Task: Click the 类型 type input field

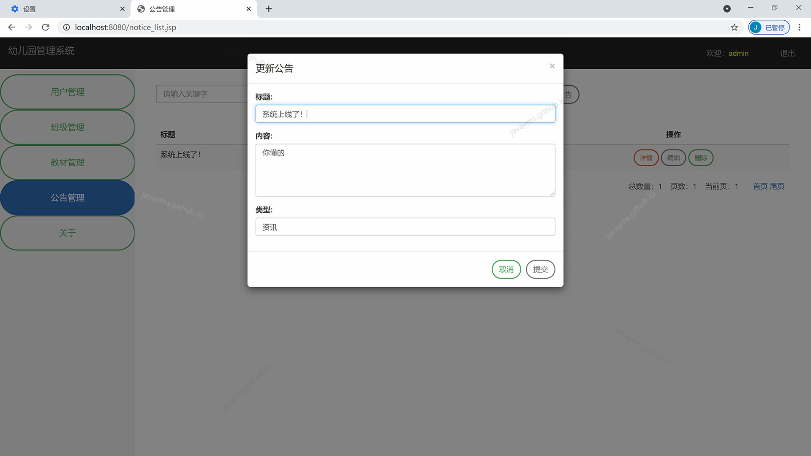Action: click(405, 227)
